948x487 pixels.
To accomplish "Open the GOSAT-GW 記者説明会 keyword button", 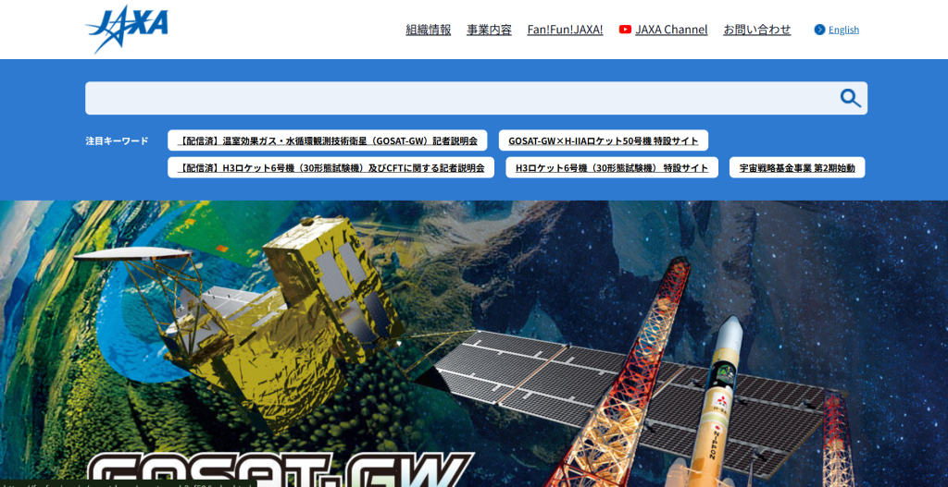I will tap(328, 141).
